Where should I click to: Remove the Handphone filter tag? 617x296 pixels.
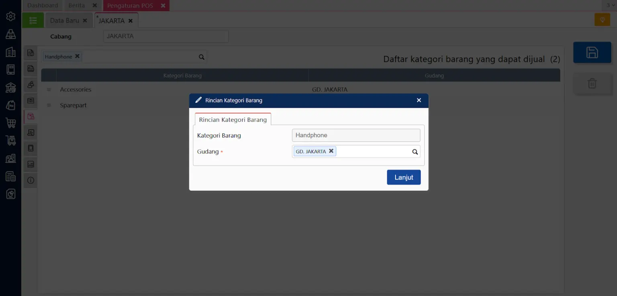pyautogui.click(x=77, y=56)
